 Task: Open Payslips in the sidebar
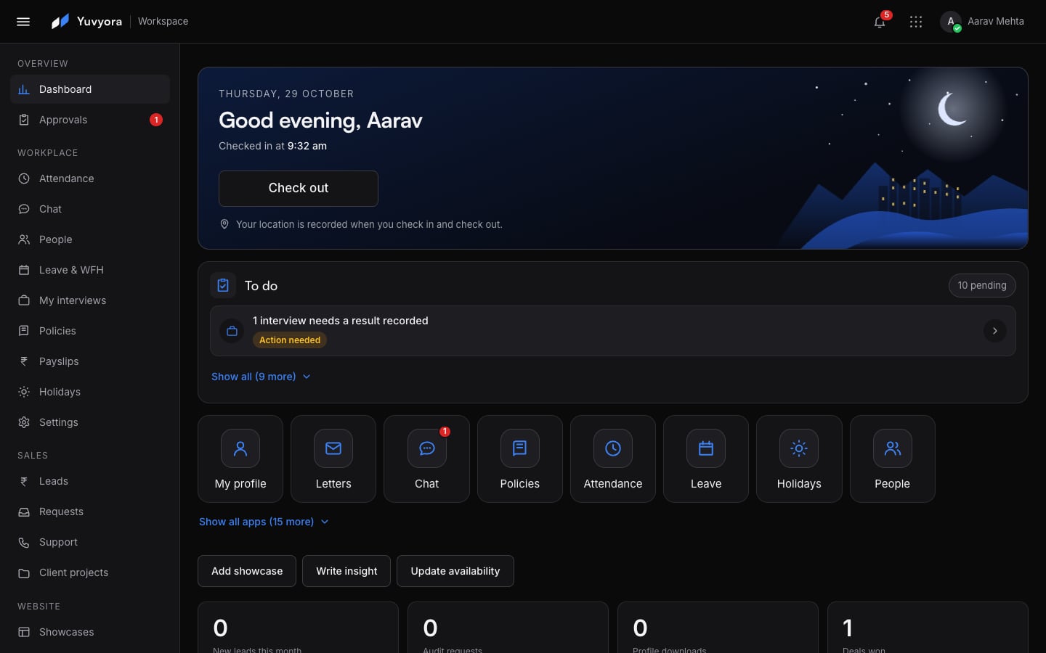90,361
